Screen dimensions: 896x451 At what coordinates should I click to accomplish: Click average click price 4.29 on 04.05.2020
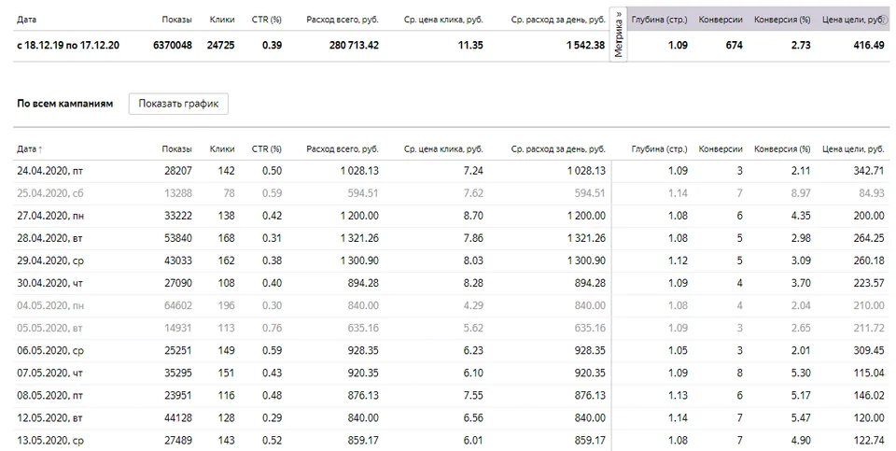pyautogui.click(x=473, y=305)
